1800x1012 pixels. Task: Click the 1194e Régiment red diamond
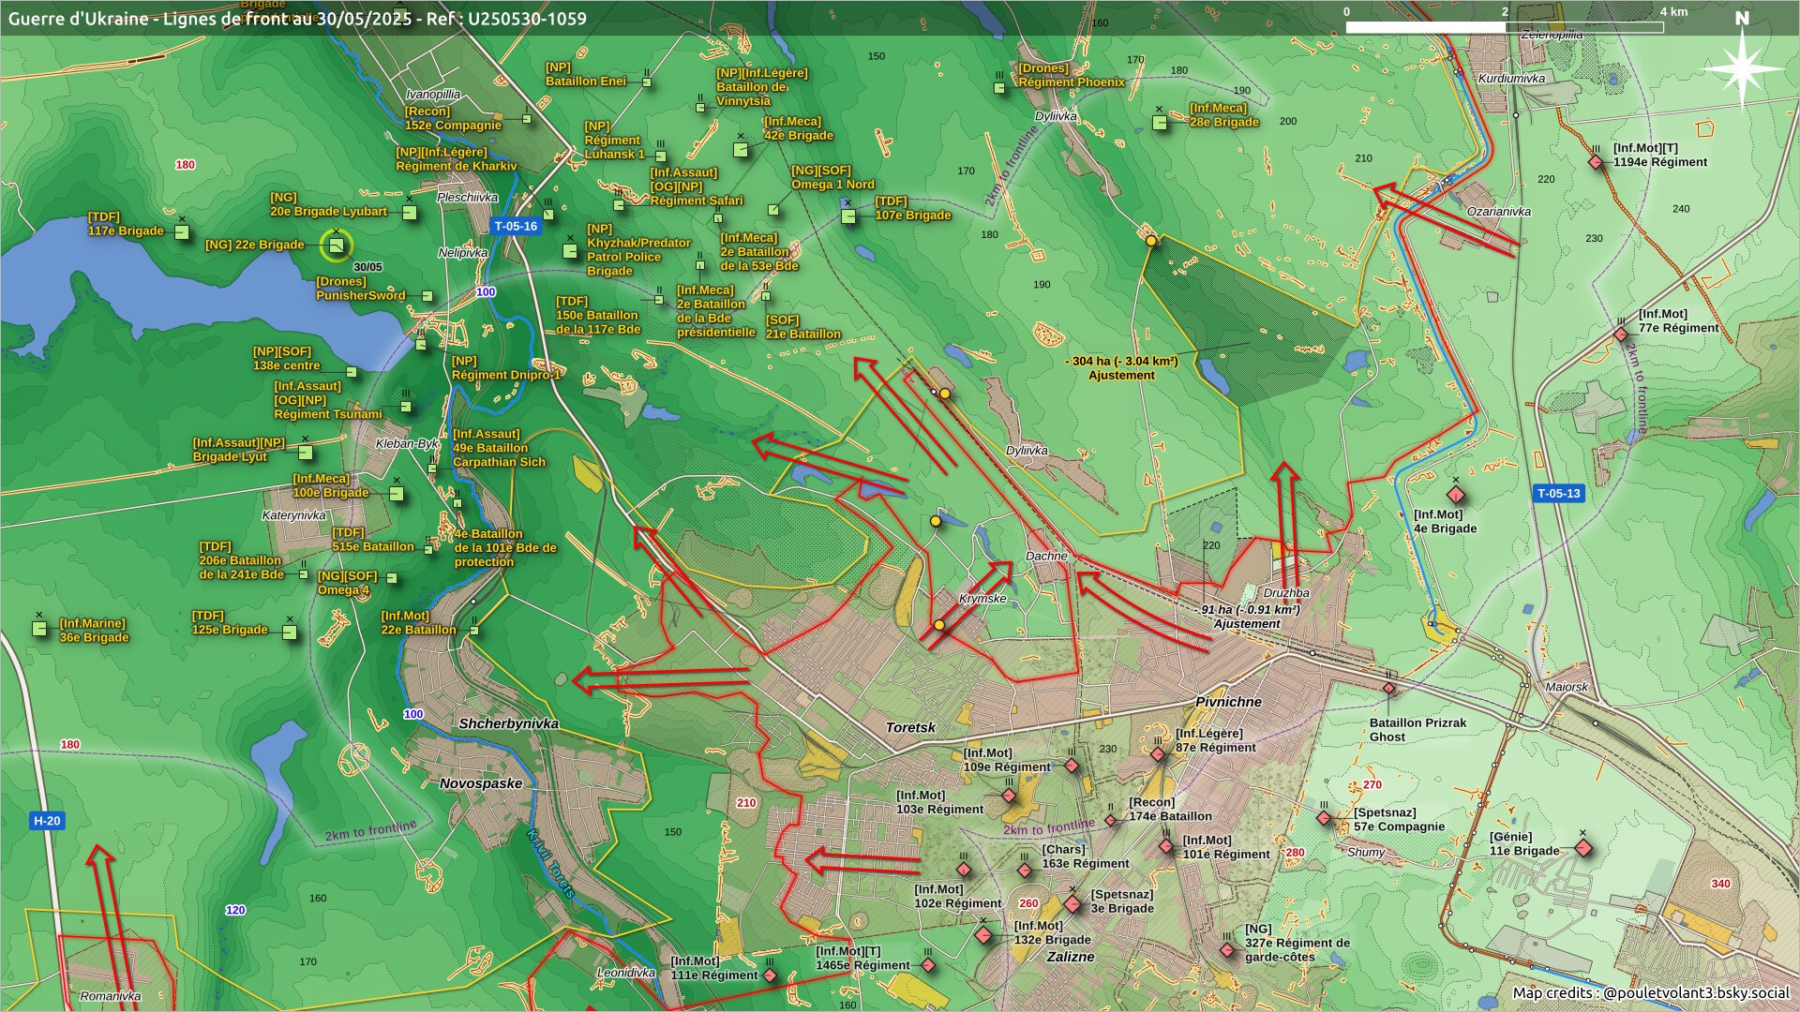(x=1596, y=162)
